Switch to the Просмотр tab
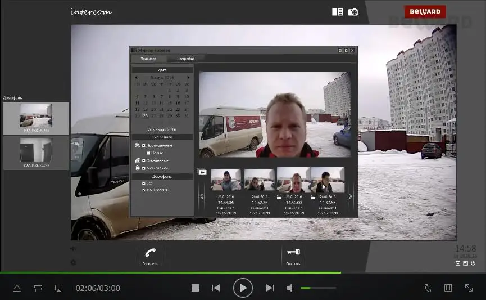The width and height of the screenshot is (486, 300). [x=148, y=59]
